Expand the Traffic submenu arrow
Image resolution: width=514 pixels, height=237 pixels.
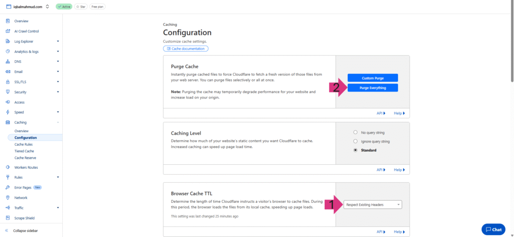coord(58,208)
